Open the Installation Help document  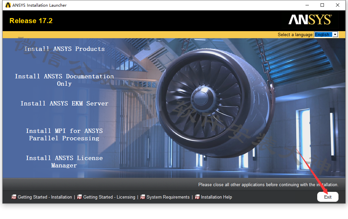[216, 197]
